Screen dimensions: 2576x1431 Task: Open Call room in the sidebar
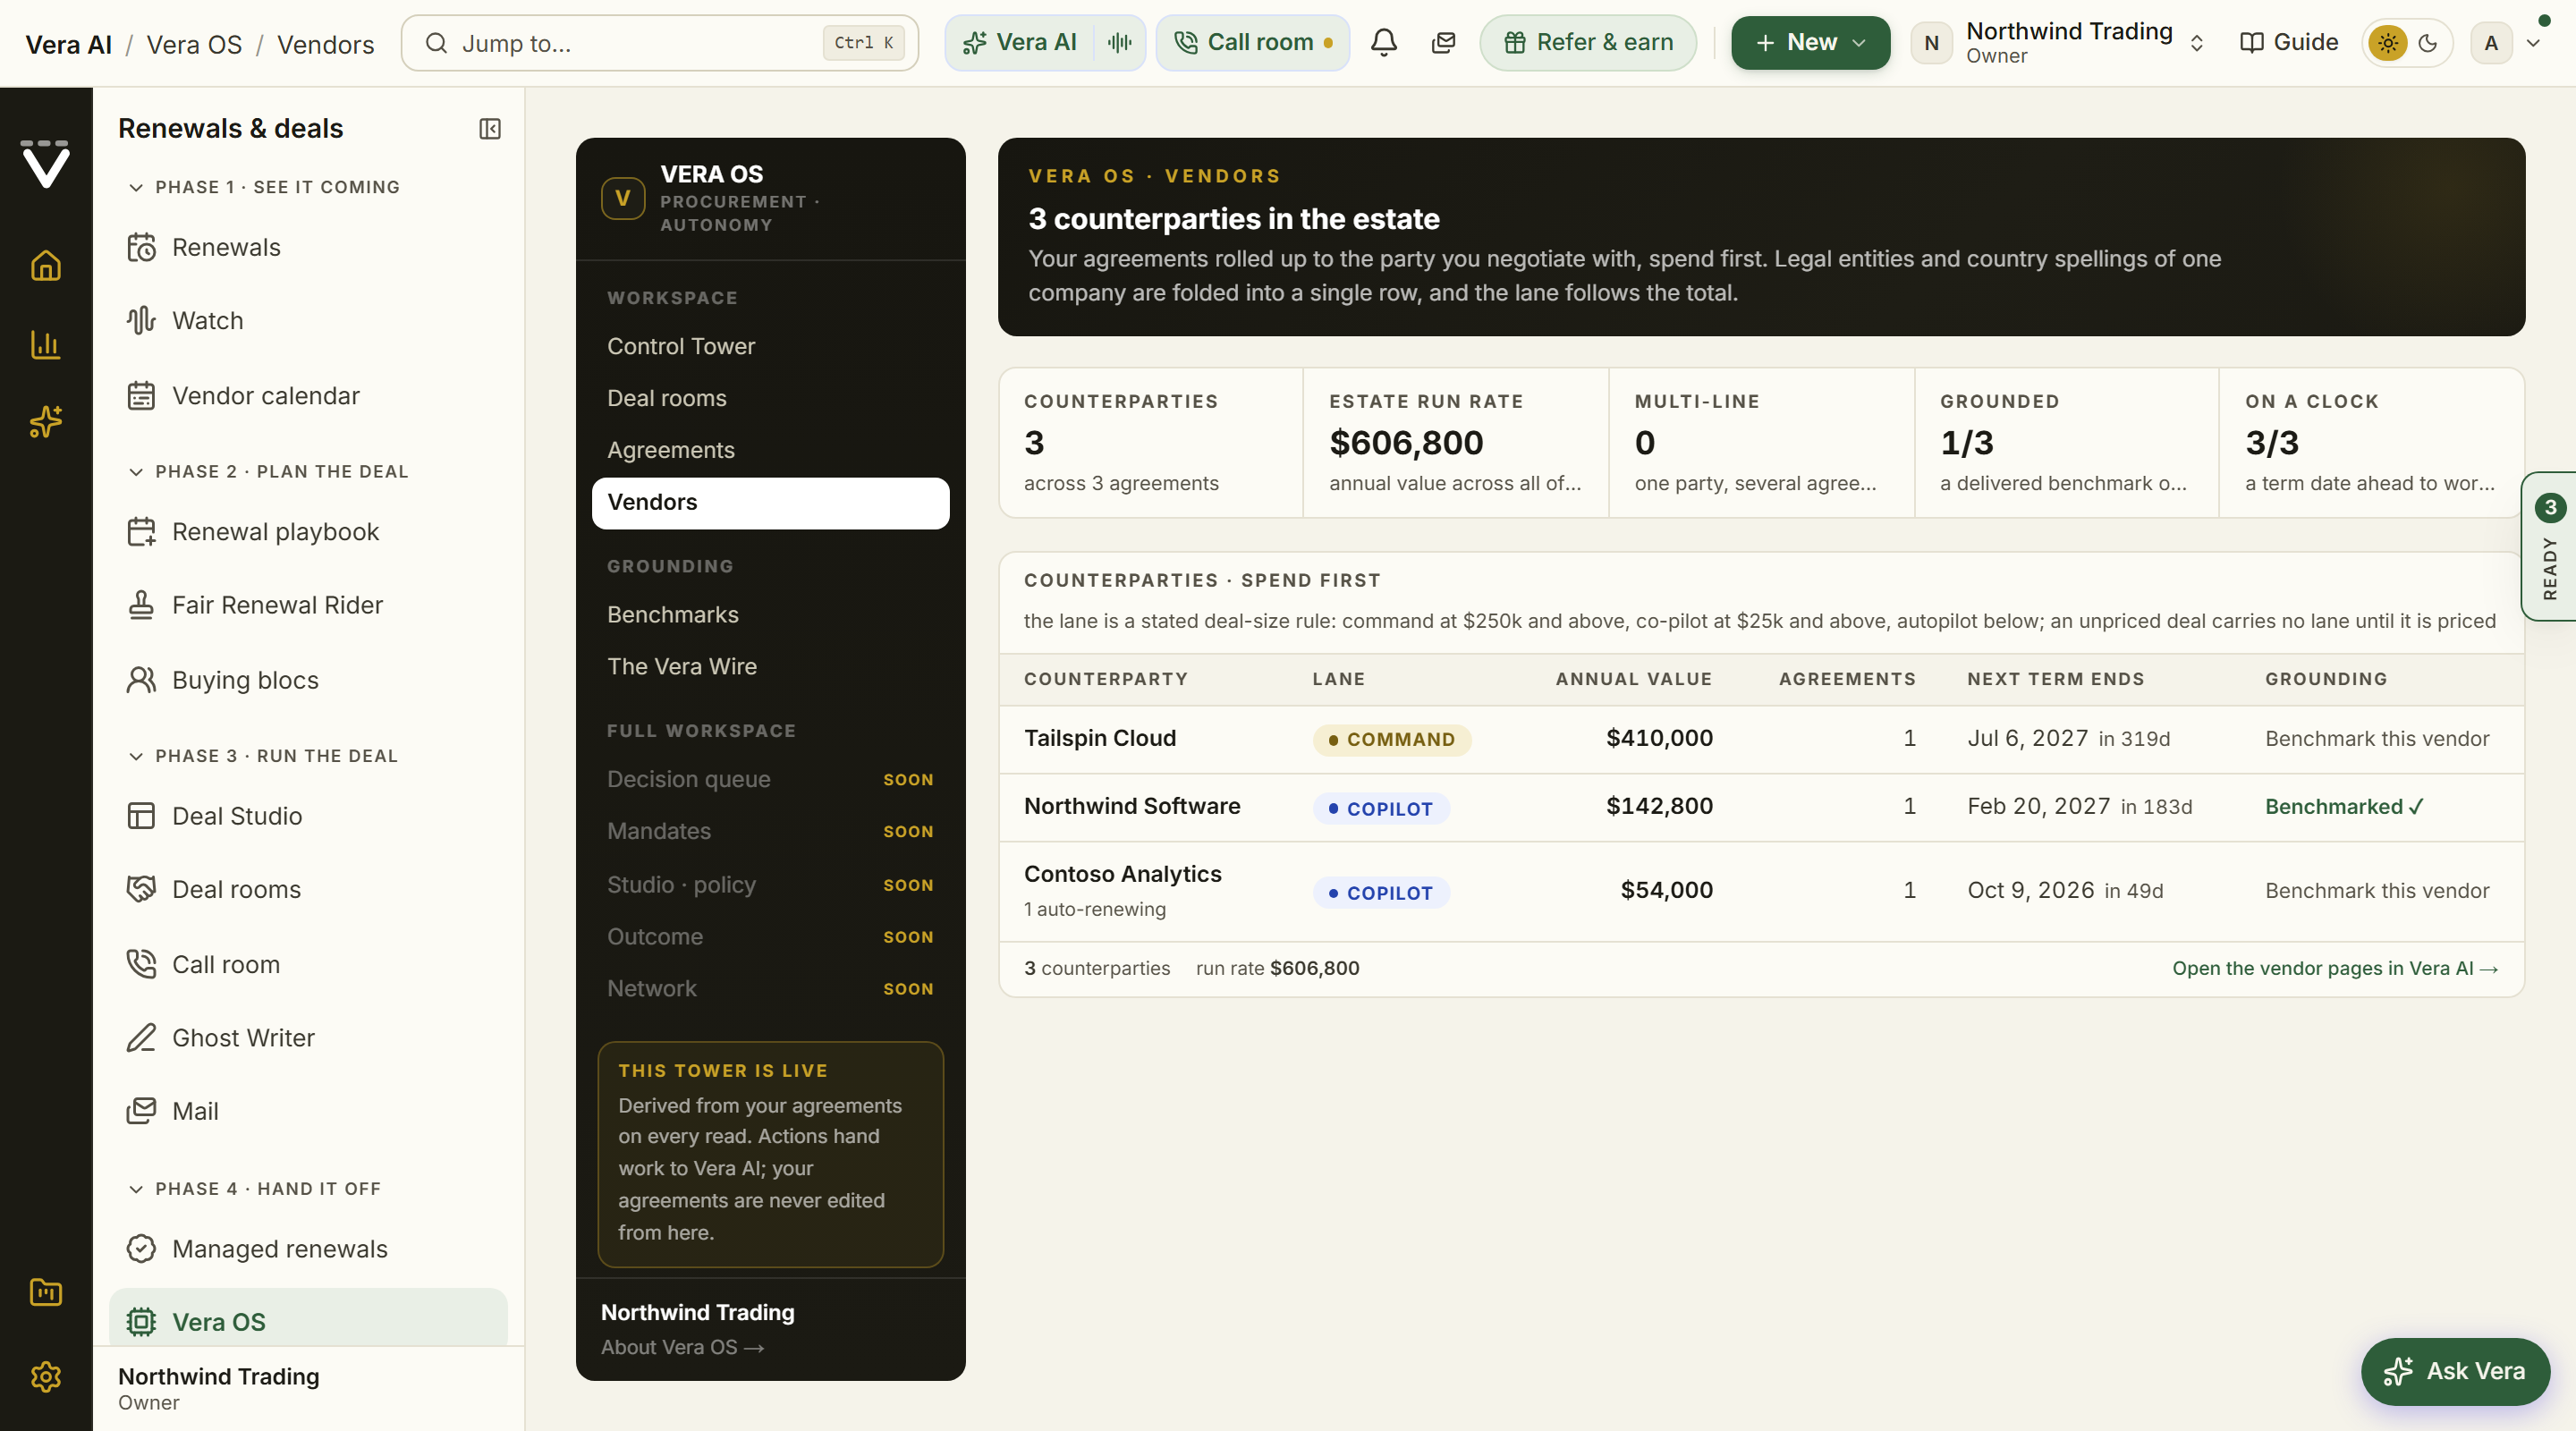(x=308, y=964)
